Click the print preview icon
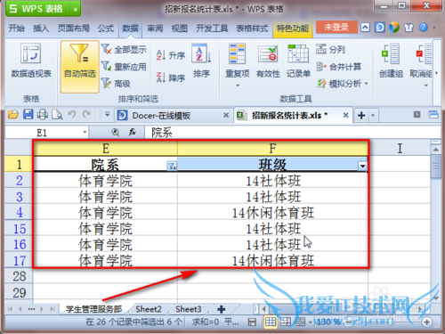Image resolution: width=445 pixels, height=334 pixels. (57, 115)
